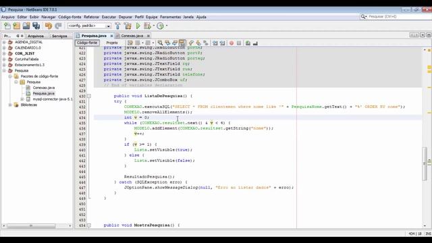Open the Arquivo menu

pyautogui.click(x=8, y=17)
